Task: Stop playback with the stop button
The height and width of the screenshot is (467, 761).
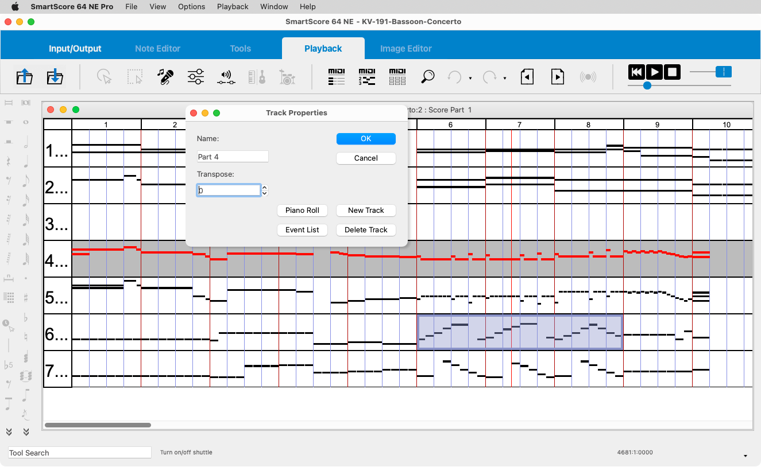Action: pyautogui.click(x=672, y=72)
